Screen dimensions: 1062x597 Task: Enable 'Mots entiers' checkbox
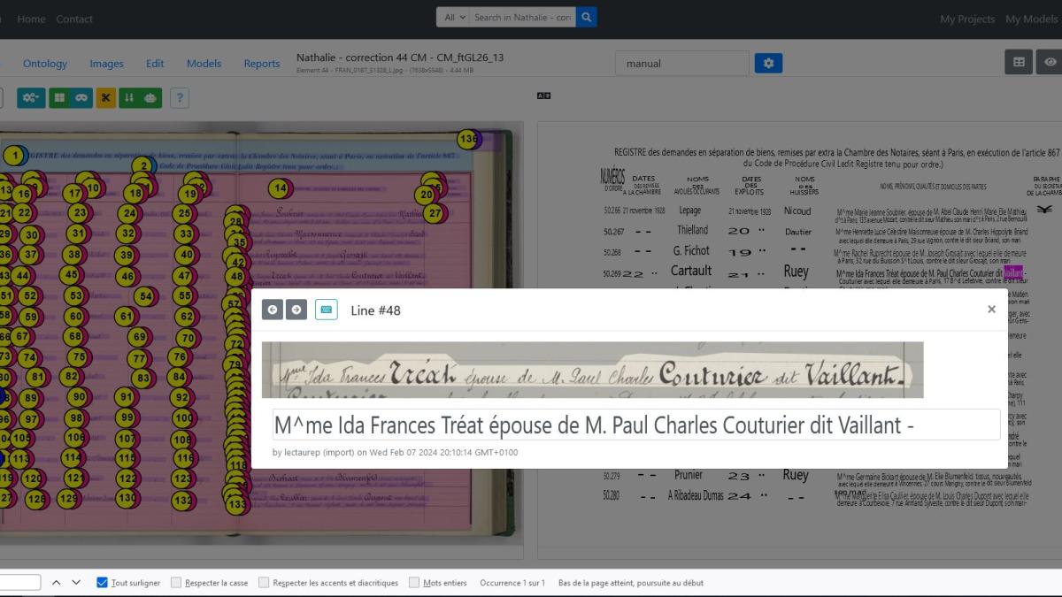414,583
